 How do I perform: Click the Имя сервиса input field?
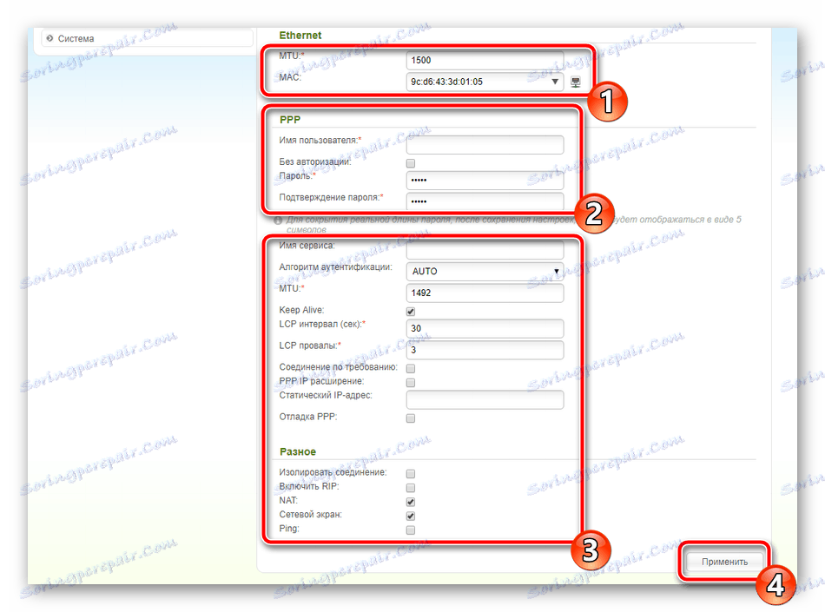[485, 250]
